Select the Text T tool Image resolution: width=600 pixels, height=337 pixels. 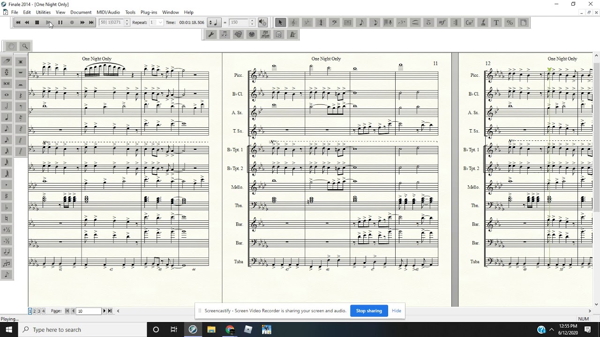tap(496, 22)
